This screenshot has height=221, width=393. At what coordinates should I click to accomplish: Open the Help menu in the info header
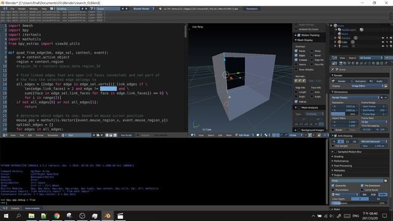pos(44,9)
